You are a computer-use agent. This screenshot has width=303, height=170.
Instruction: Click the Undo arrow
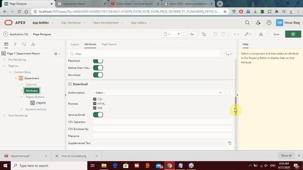click(215, 34)
